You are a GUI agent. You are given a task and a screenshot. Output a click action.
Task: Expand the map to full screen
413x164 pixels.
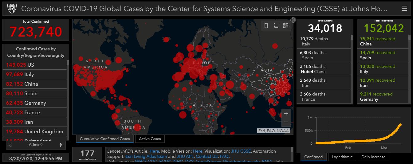tap(293, 20)
